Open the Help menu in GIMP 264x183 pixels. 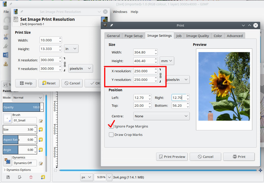click(x=134, y=12)
